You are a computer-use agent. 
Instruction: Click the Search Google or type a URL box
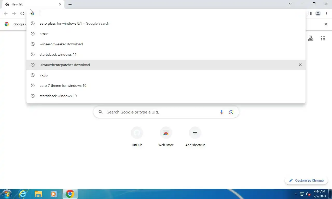[166, 112]
